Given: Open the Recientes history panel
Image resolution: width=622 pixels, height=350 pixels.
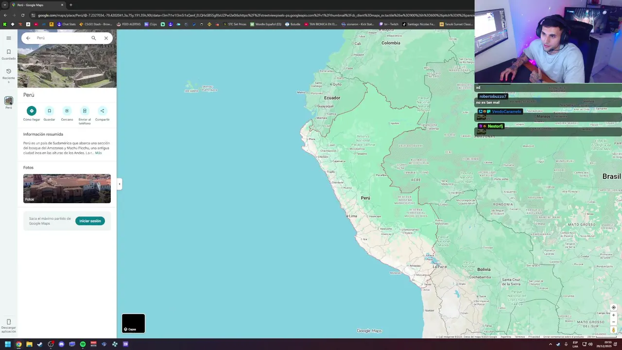Looking at the screenshot, I should pos(8,75).
